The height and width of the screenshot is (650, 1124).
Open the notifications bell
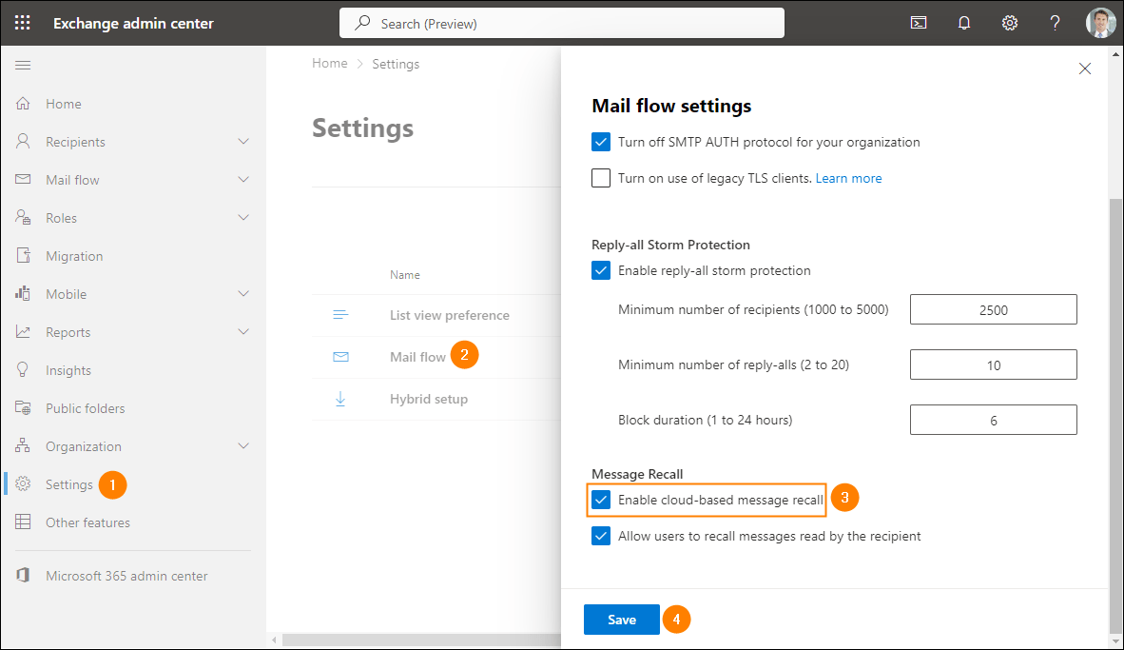pyautogui.click(x=964, y=22)
